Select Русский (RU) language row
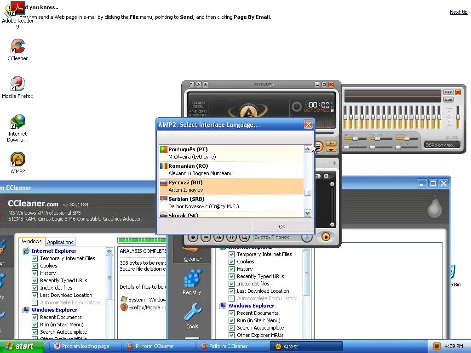This screenshot has height=353, width=471. [x=231, y=186]
